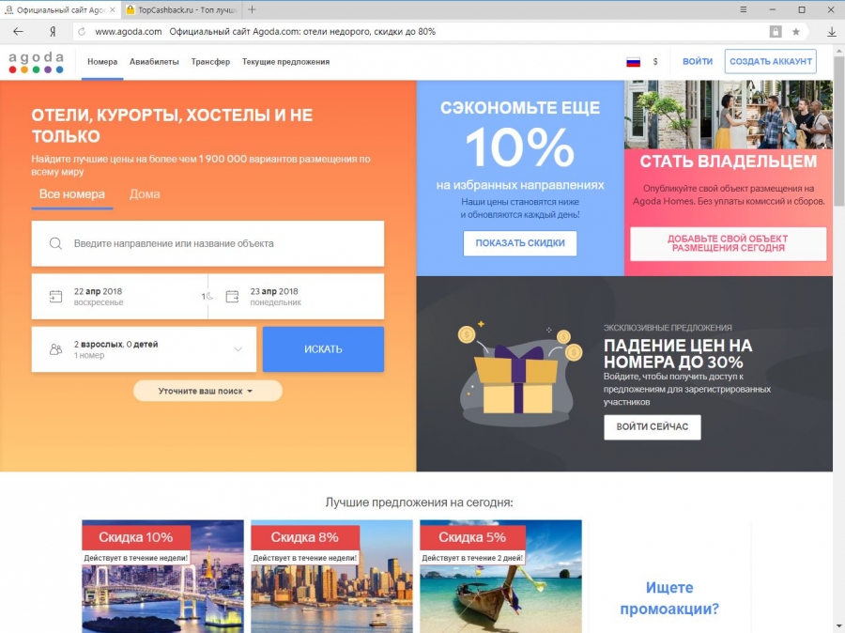Open the Russian flag language selector

point(633,62)
